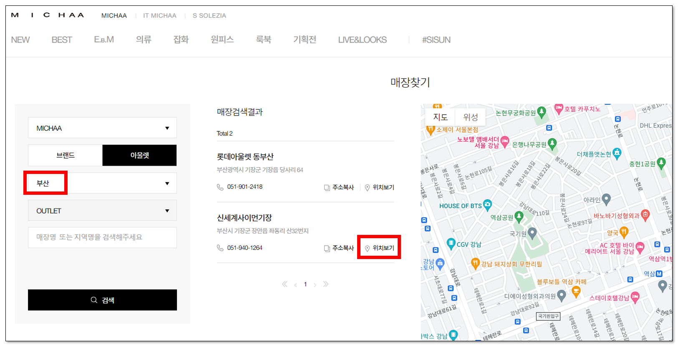Click 논현무궁화공원 park marker
678x345 pixels.
pos(541,112)
